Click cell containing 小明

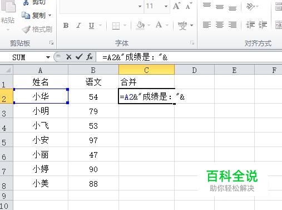(x=41, y=111)
